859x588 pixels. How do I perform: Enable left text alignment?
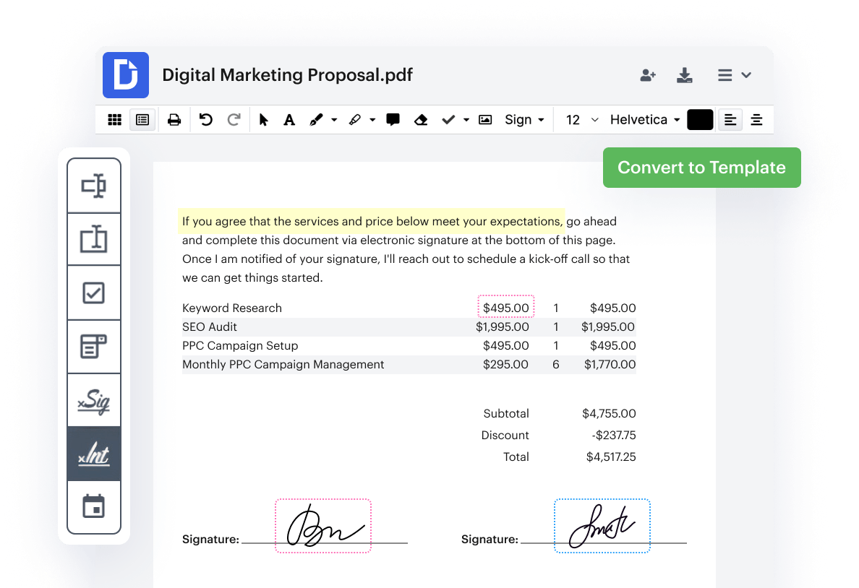click(x=730, y=120)
